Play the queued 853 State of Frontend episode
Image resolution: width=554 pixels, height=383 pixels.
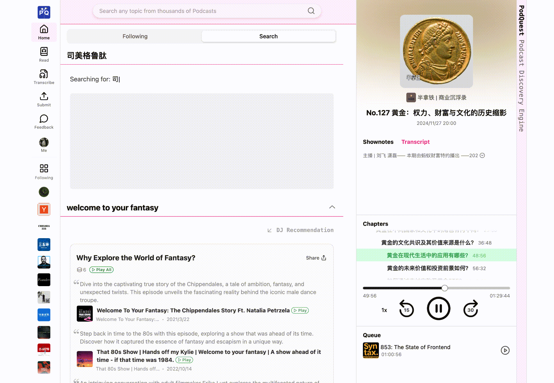(x=505, y=350)
